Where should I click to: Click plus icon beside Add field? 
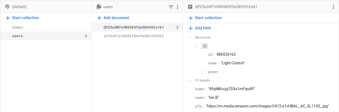(x=191, y=28)
